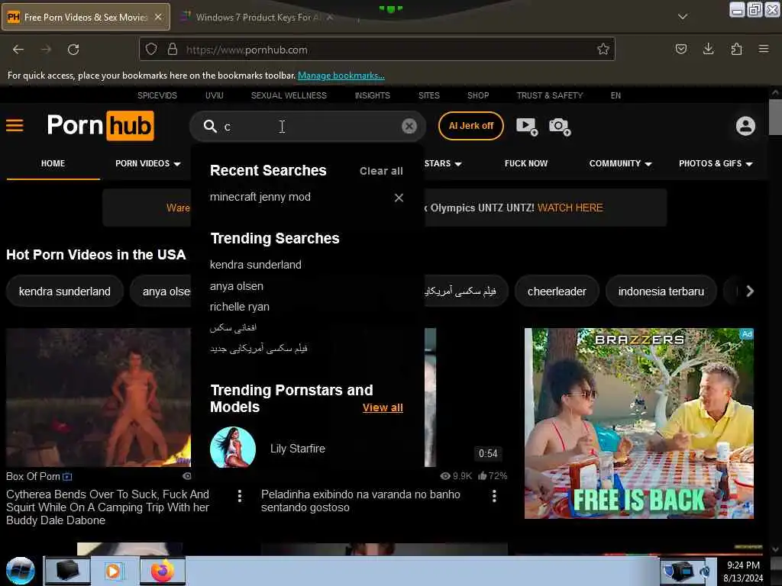Select the HOME navigation tab
Viewport: 782px width, 586px height.
53,163
